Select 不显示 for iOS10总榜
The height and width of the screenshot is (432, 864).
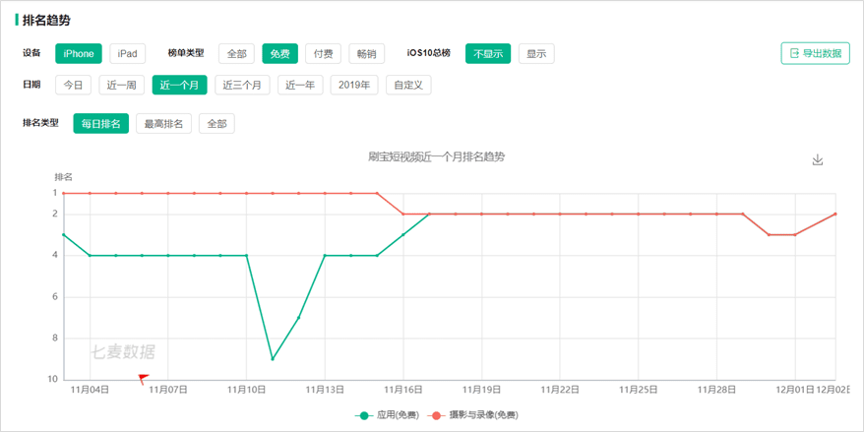tap(488, 53)
